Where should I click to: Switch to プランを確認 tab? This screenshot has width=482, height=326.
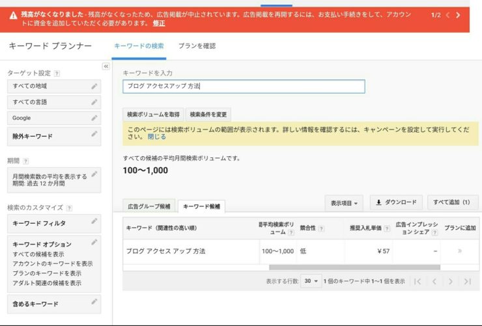click(x=197, y=46)
